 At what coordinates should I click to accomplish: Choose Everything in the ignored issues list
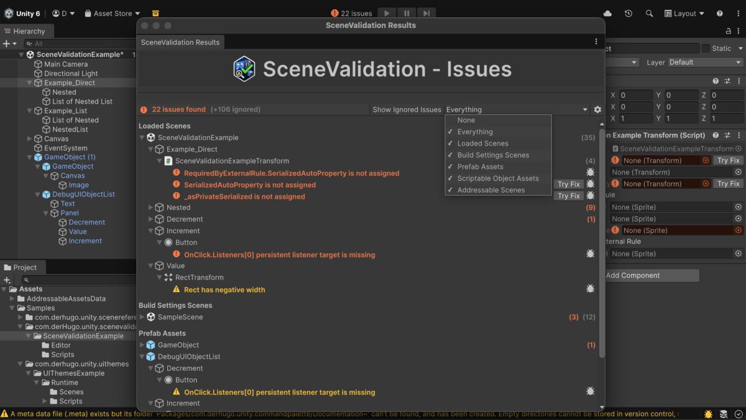(x=498, y=132)
